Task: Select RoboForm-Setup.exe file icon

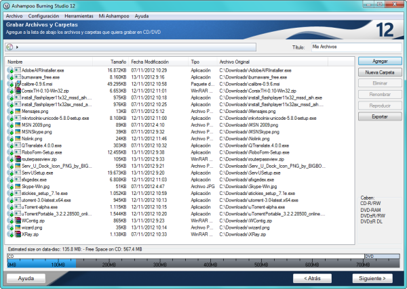Action: coord(18,152)
